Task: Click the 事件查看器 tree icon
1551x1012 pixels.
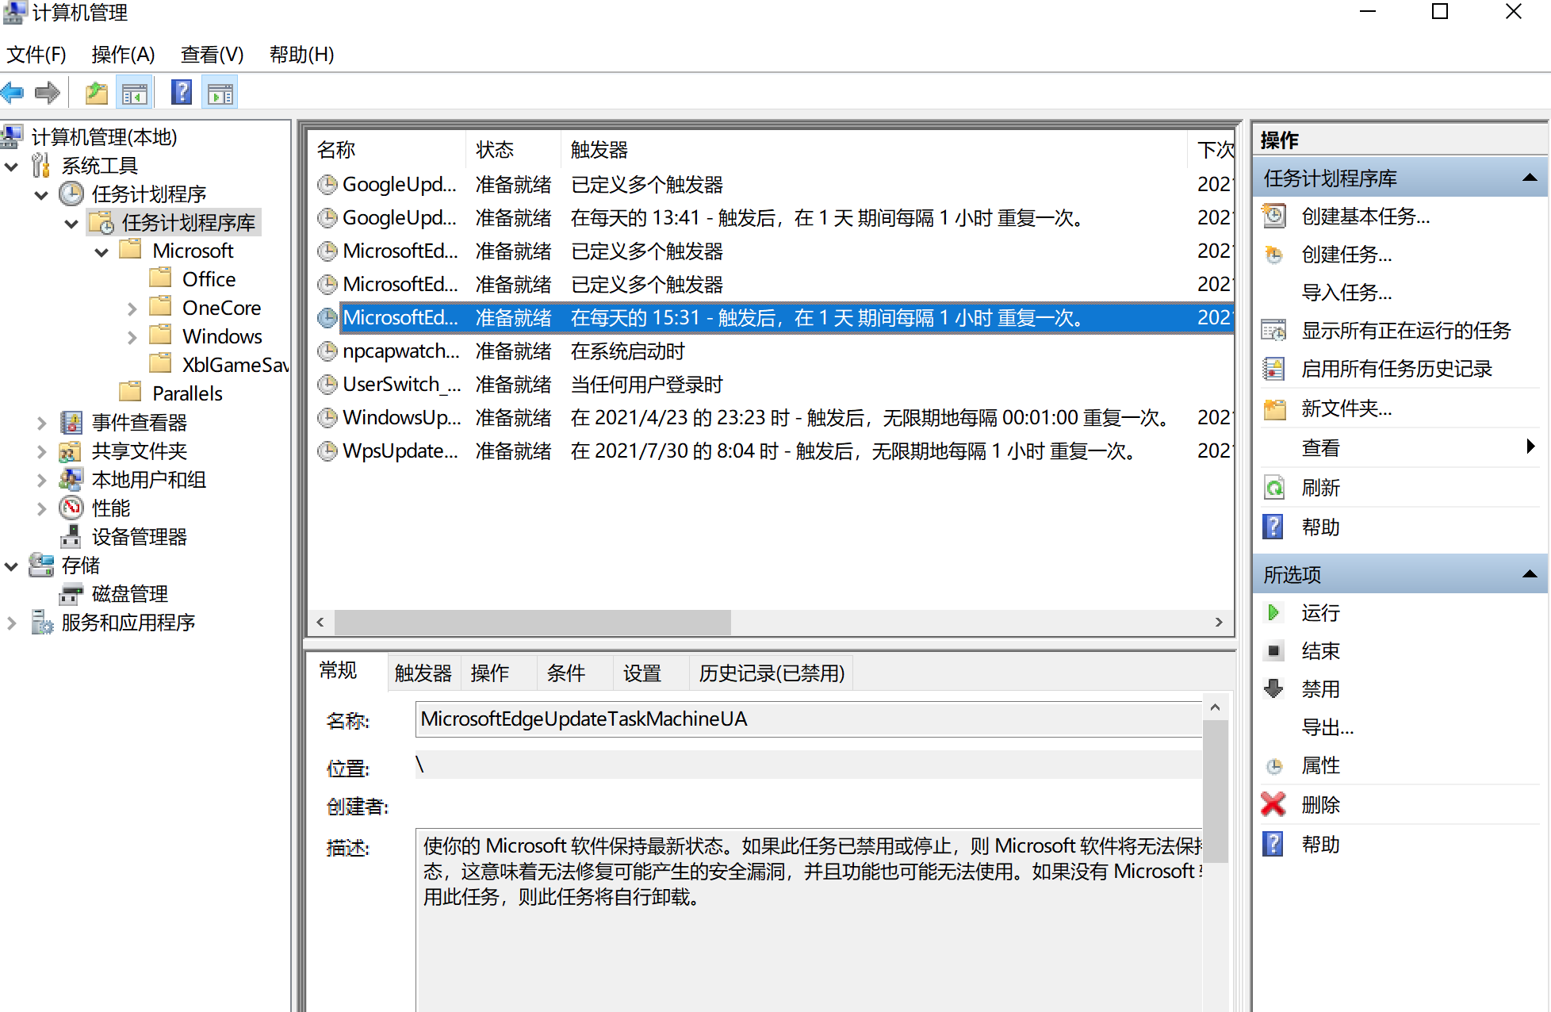Action: tap(71, 422)
